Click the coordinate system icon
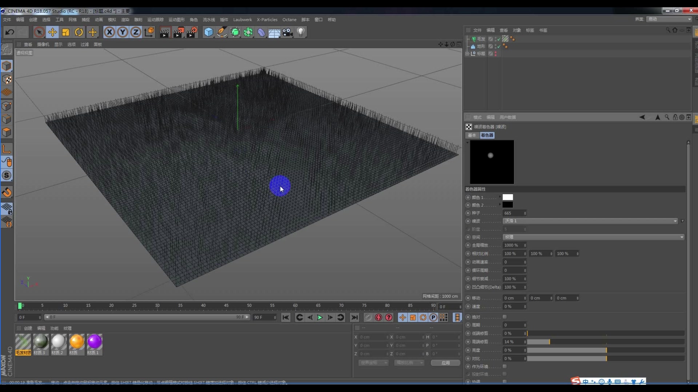The width and height of the screenshot is (698, 392). tap(149, 32)
